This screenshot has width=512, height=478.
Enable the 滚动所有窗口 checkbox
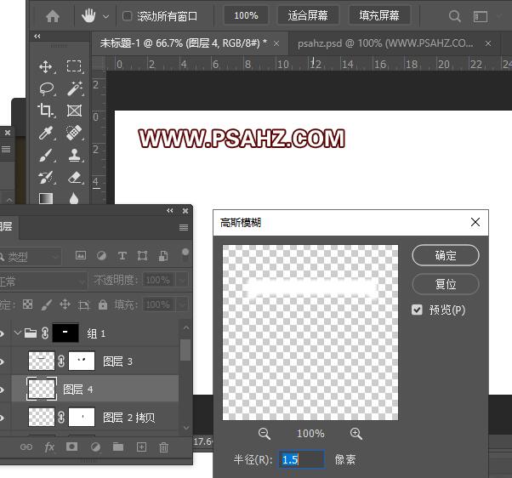coord(127,15)
